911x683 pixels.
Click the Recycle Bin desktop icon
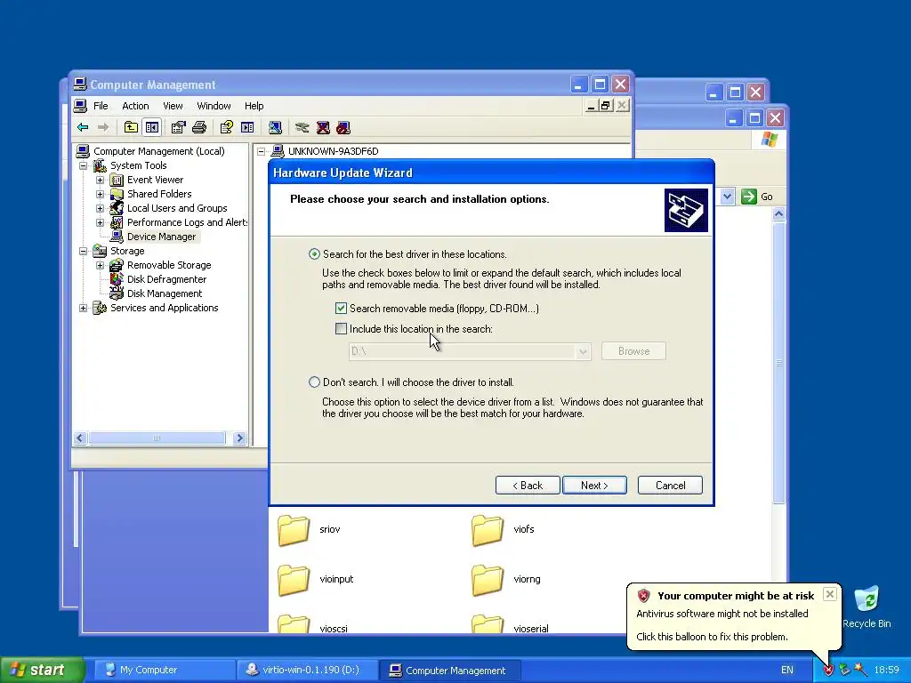pos(867,600)
